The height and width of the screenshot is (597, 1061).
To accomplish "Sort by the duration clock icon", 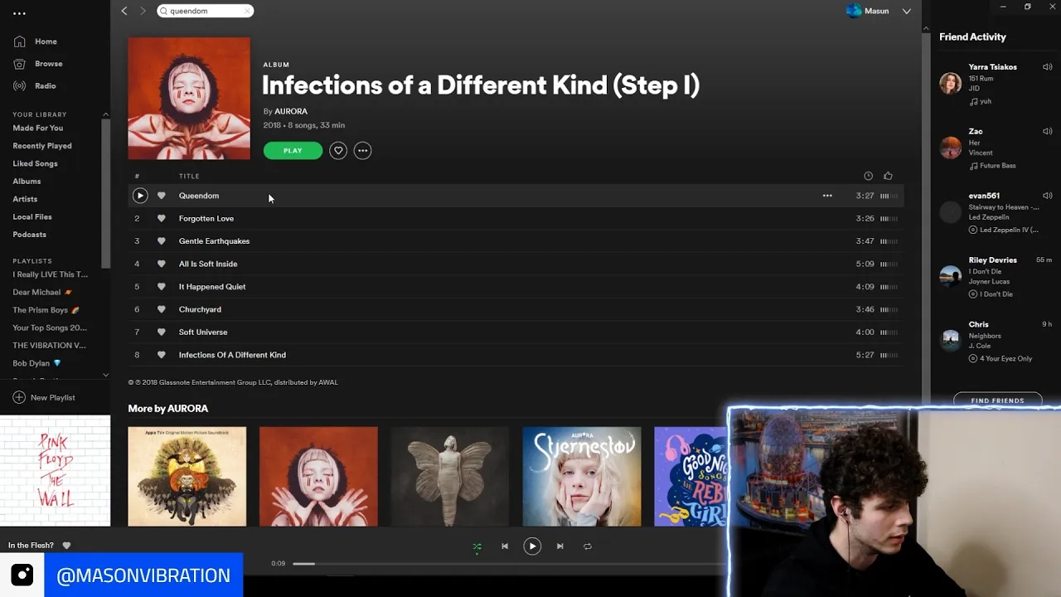I will [868, 176].
